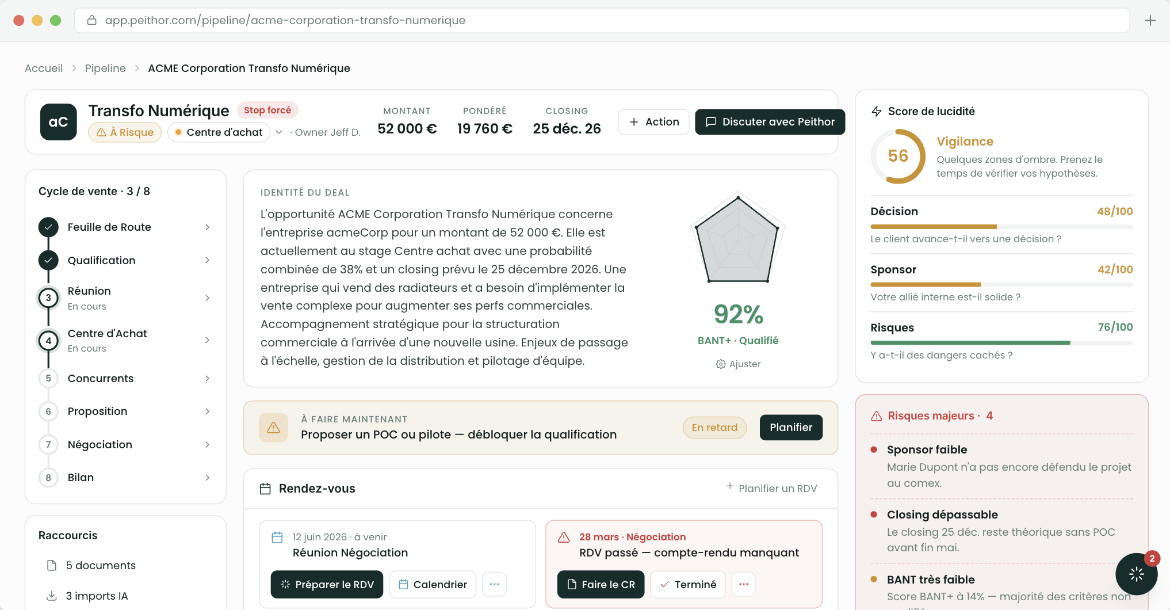Click the En retard status pill
Image resolution: width=1170 pixels, height=610 pixels.
pos(714,428)
